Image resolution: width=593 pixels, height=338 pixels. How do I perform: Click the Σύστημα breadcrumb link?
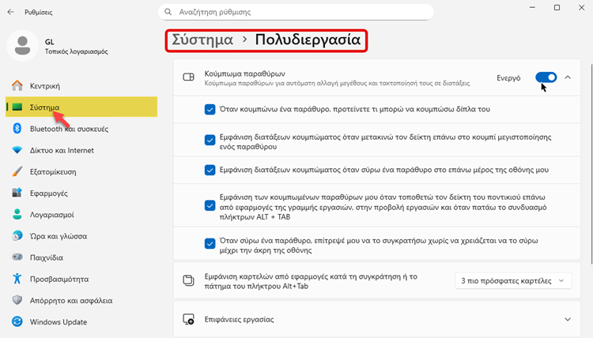coord(202,39)
